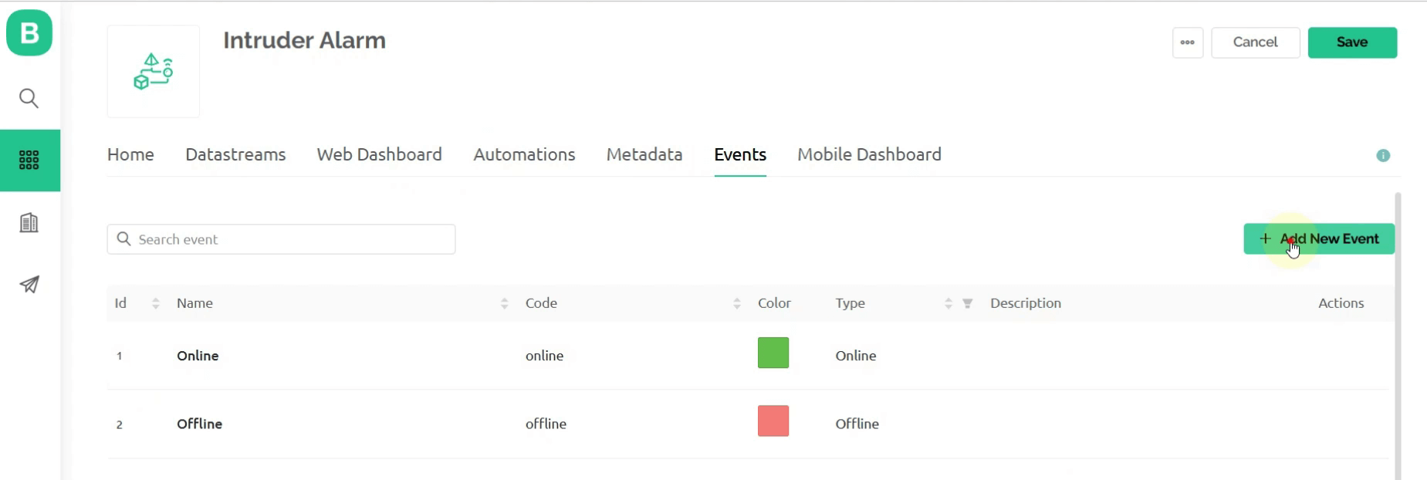The width and height of the screenshot is (1427, 480).
Task: Sort events by Type column arrows
Action: point(948,304)
